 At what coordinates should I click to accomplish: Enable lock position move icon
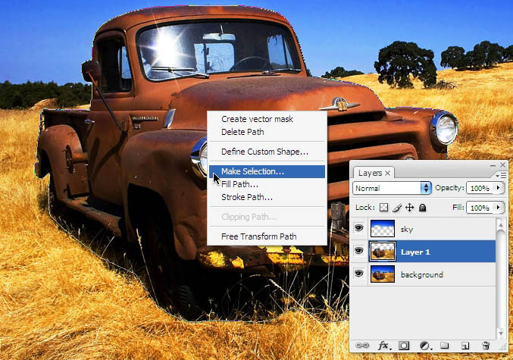pos(410,208)
